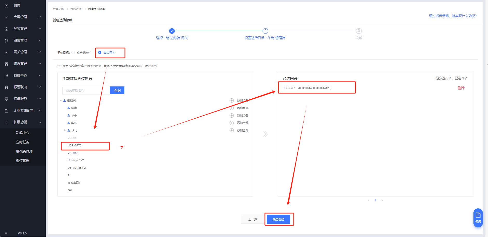Viewport: 488px width, 237px height.
Task: Select the USR-G776 gateway in the tree
Action: coord(75,145)
